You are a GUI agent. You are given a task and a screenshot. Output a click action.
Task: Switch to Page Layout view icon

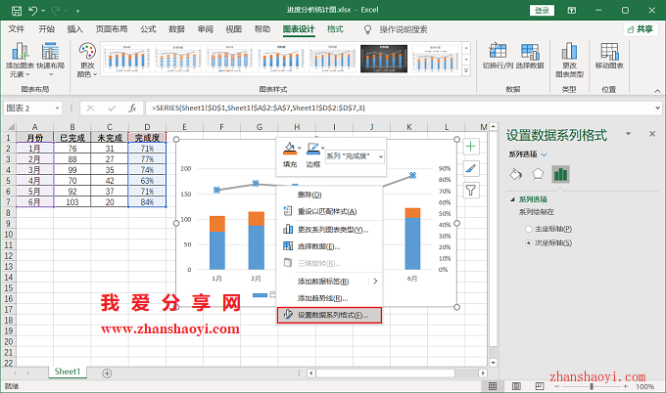(516, 386)
